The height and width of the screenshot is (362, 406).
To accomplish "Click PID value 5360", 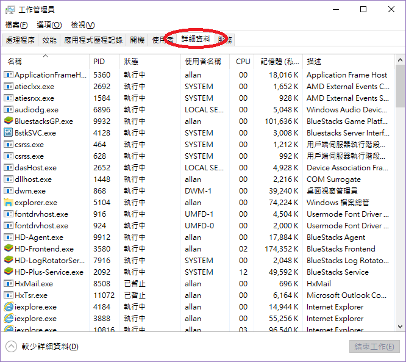I will click(102, 75).
